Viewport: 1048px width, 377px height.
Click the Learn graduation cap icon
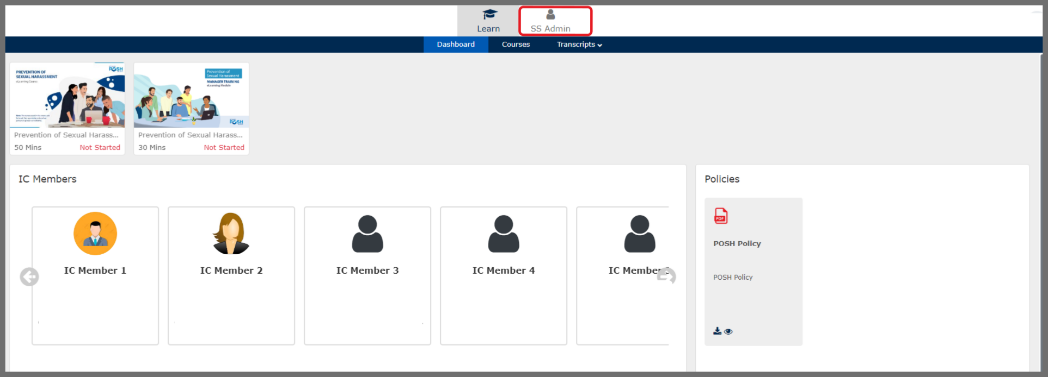(489, 15)
